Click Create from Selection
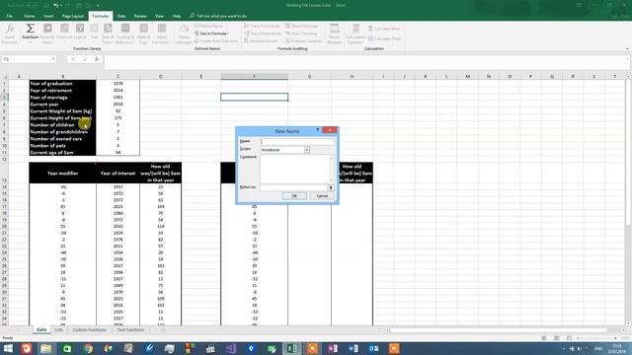The width and height of the screenshot is (632, 355). click(216, 41)
